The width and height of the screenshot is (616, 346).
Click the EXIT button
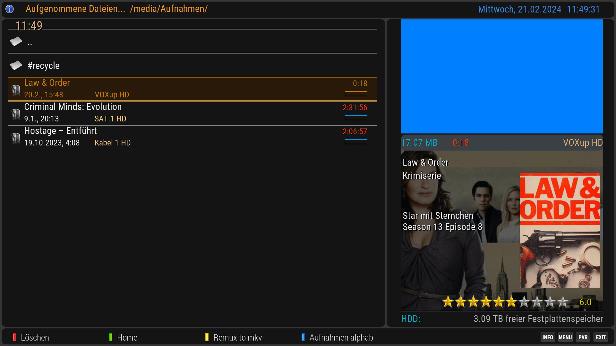point(601,337)
